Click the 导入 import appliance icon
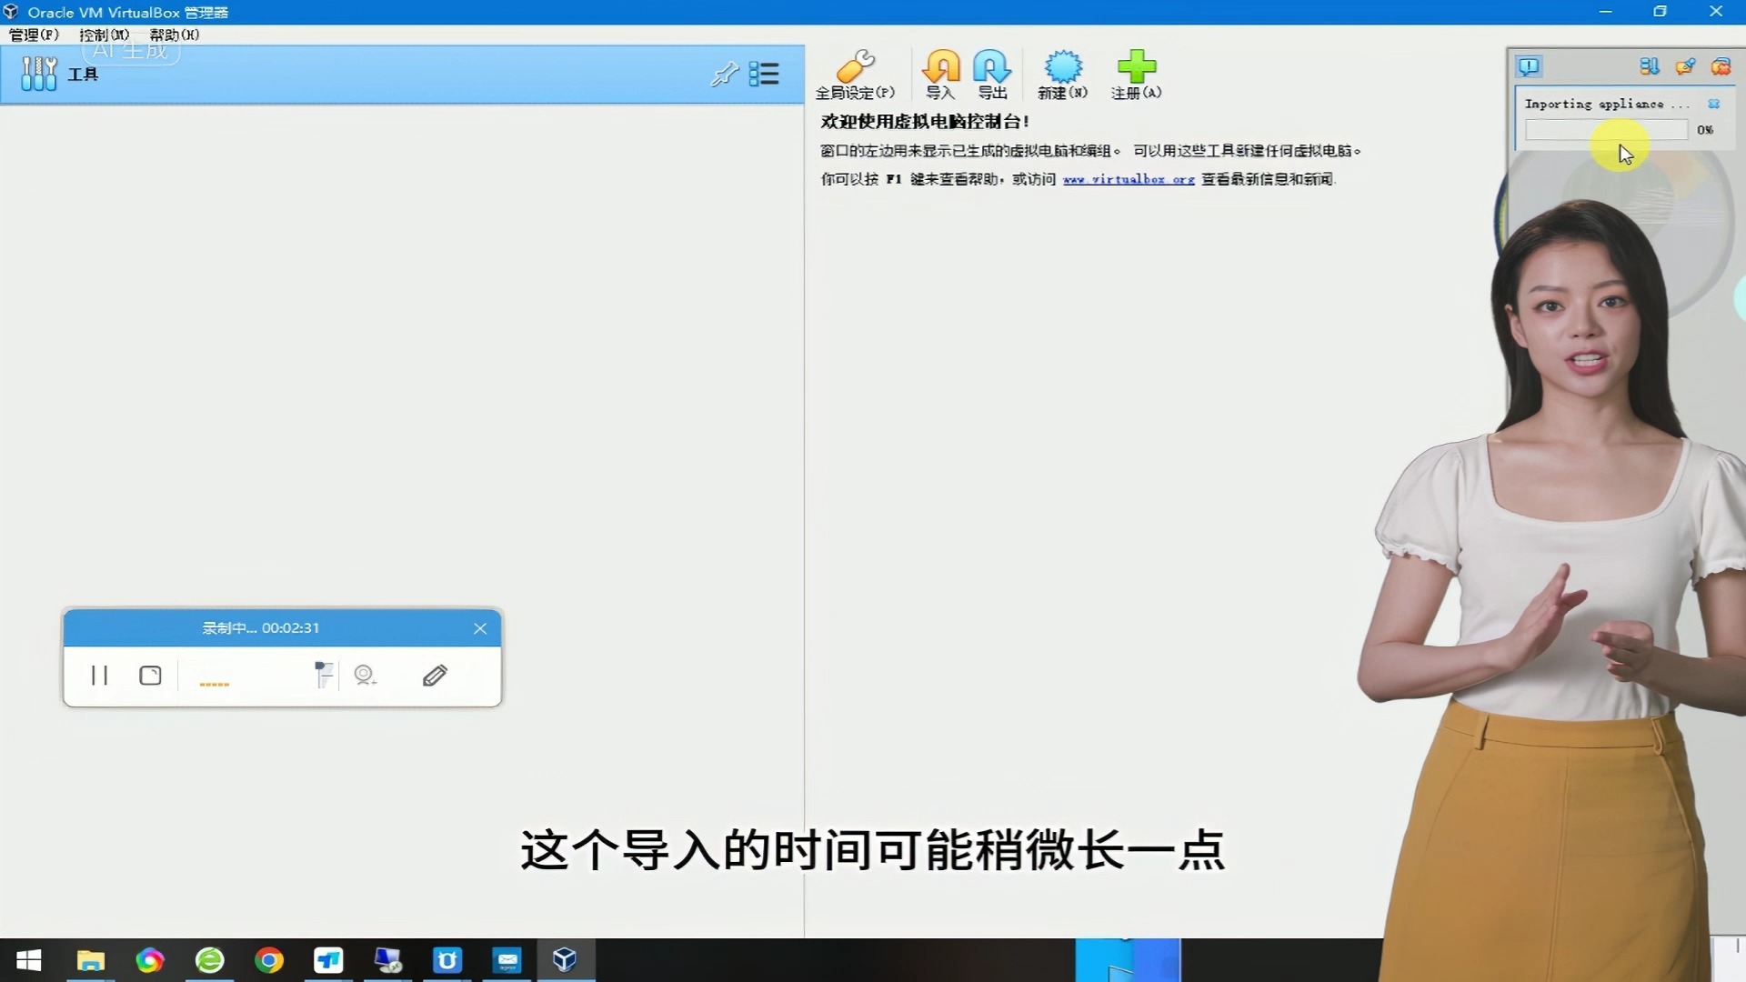Viewport: 1746px width, 982px height. coord(940,75)
